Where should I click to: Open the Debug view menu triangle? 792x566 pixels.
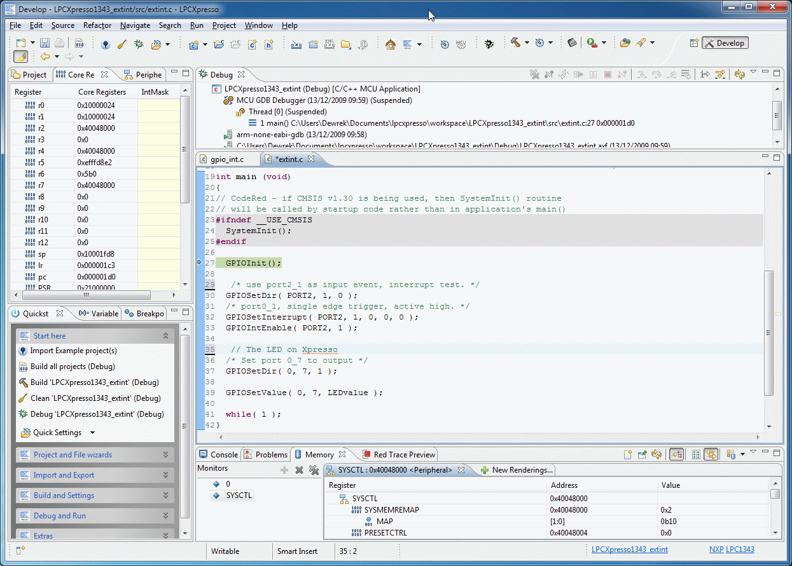[x=753, y=72]
